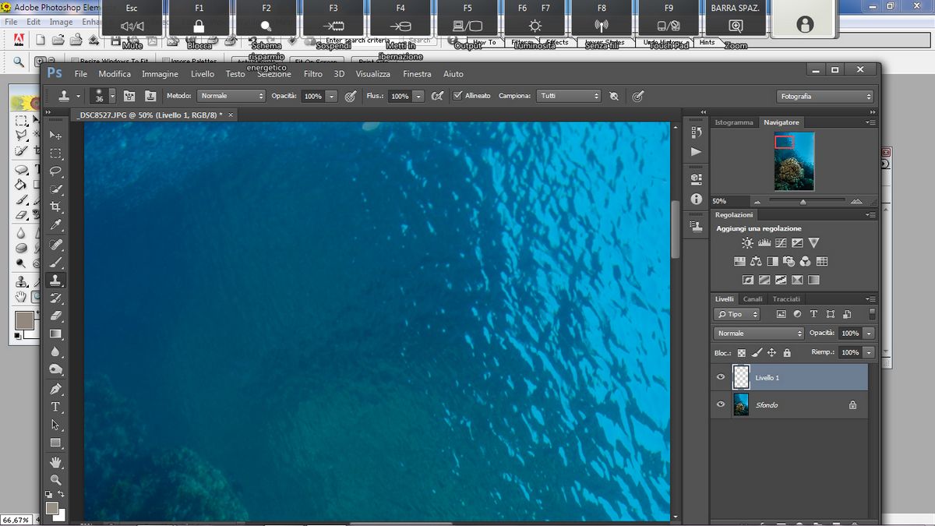The width and height of the screenshot is (935, 526).
Task: Select the Quick Selection tool
Action: pyautogui.click(x=55, y=189)
